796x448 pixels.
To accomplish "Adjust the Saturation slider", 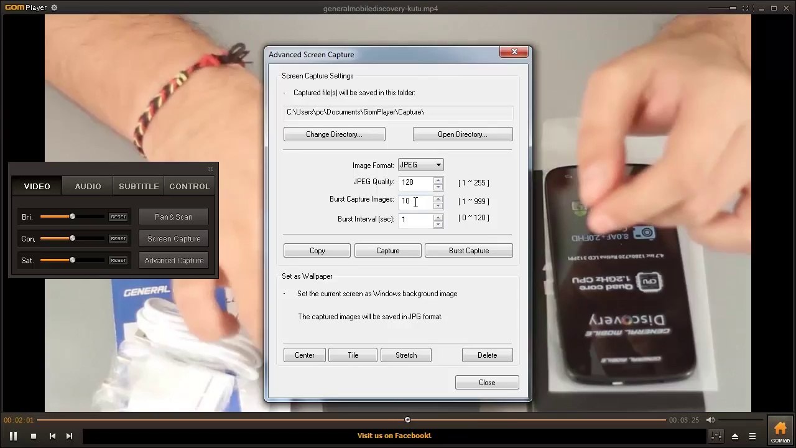I will pyautogui.click(x=72, y=260).
